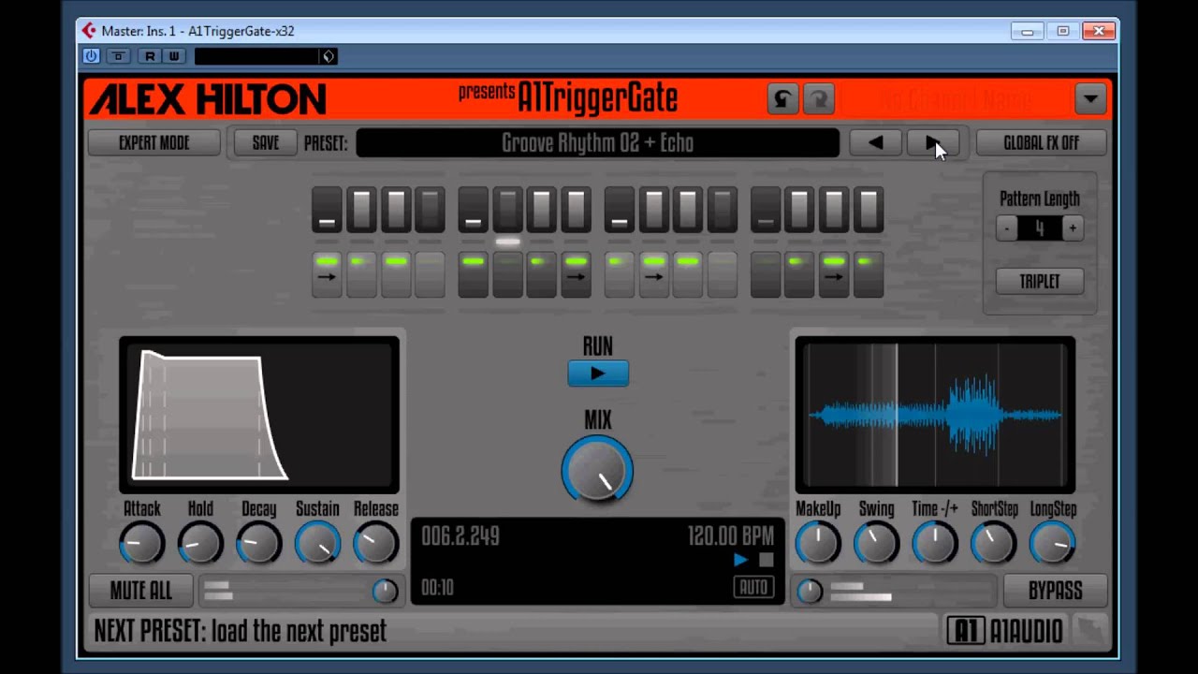Click the A1AUDIO logo
This screenshot has height=674, width=1198.
(1006, 631)
